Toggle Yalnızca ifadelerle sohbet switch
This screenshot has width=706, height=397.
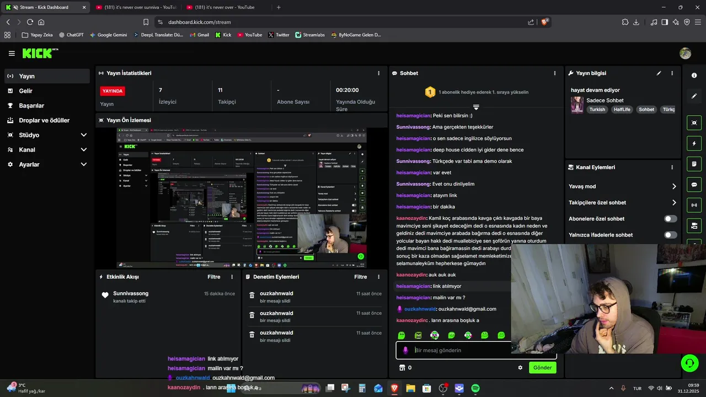pos(670,235)
